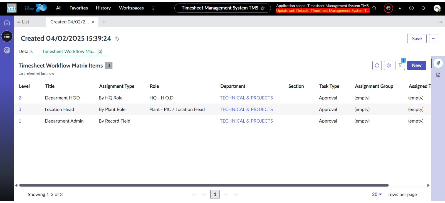Open the more actions menu beside Save
The height and width of the screenshot is (203, 445).
[x=433, y=39]
